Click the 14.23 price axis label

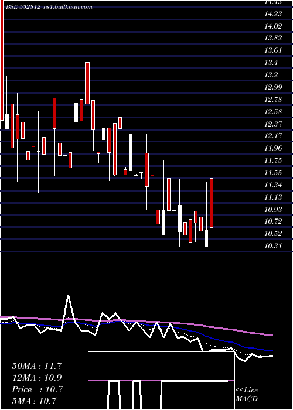point(273,14)
